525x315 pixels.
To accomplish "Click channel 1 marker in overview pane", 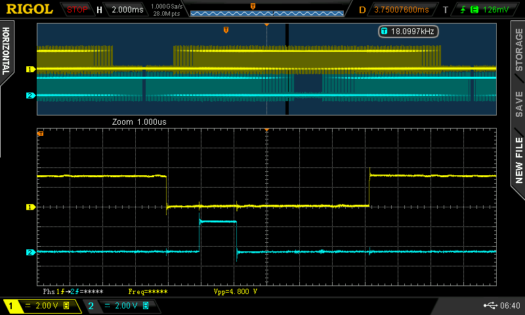I will (30, 69).
